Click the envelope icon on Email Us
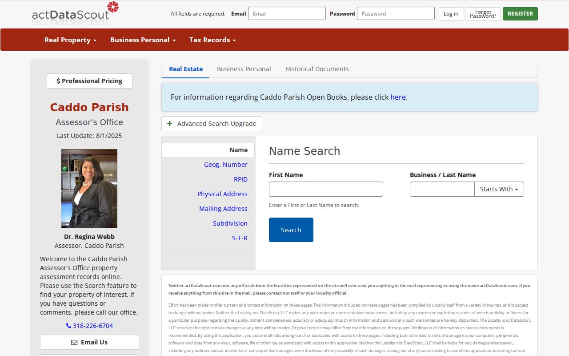Screen dimensions: 569x356 tap(74, 342)
